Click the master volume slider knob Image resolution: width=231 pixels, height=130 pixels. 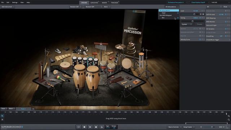pos(212,127)
